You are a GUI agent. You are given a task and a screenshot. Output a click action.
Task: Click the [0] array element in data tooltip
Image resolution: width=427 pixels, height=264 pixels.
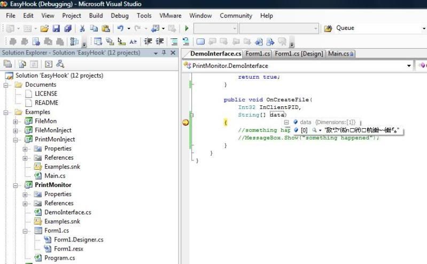click(304, 130)
